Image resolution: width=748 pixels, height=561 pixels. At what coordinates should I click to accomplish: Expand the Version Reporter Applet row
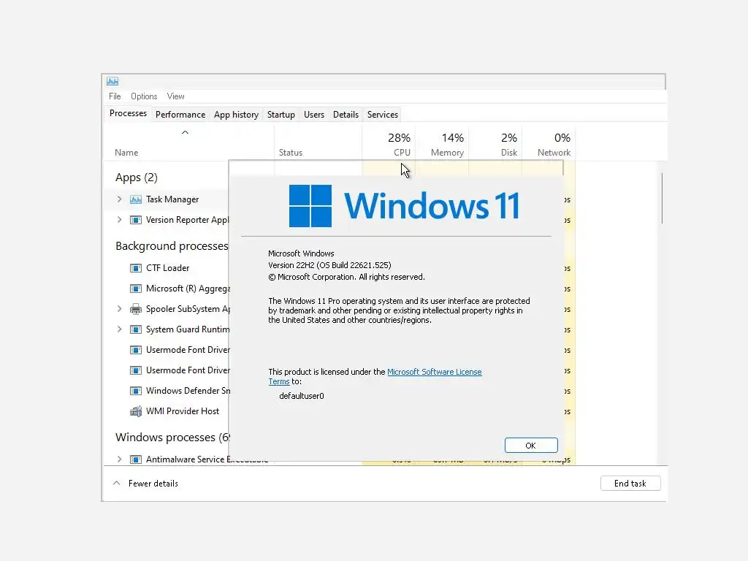pyautogui.click(x=119, y=220)
